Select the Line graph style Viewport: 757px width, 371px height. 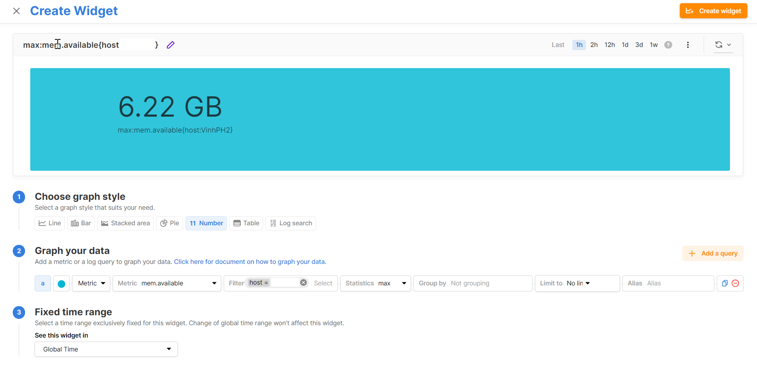point(50,223)
